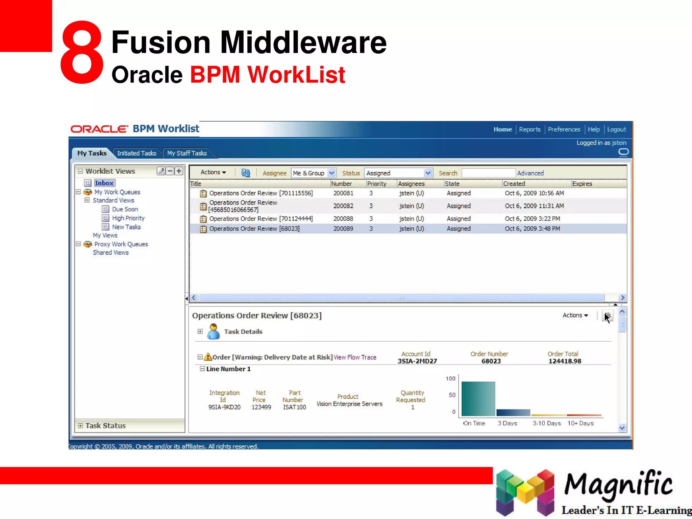The width and height of the screenshot is (692, 519).
Task: Collapse the My Work Queues tree node
Action: (x=78, y=192)
